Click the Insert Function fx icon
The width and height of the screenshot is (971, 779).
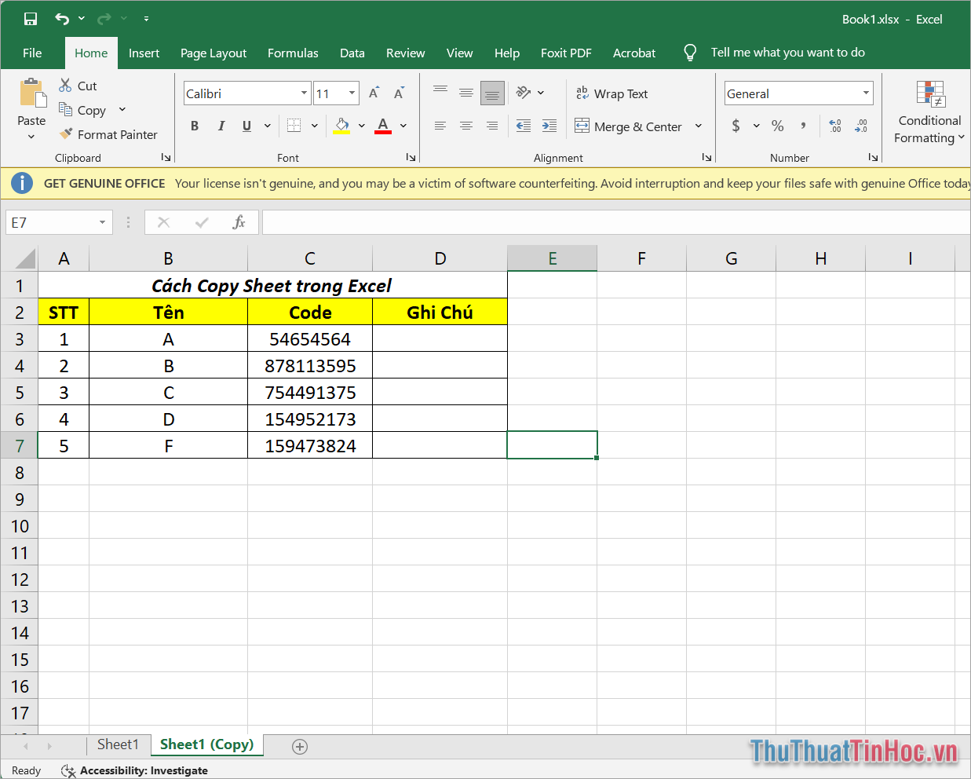239,222
